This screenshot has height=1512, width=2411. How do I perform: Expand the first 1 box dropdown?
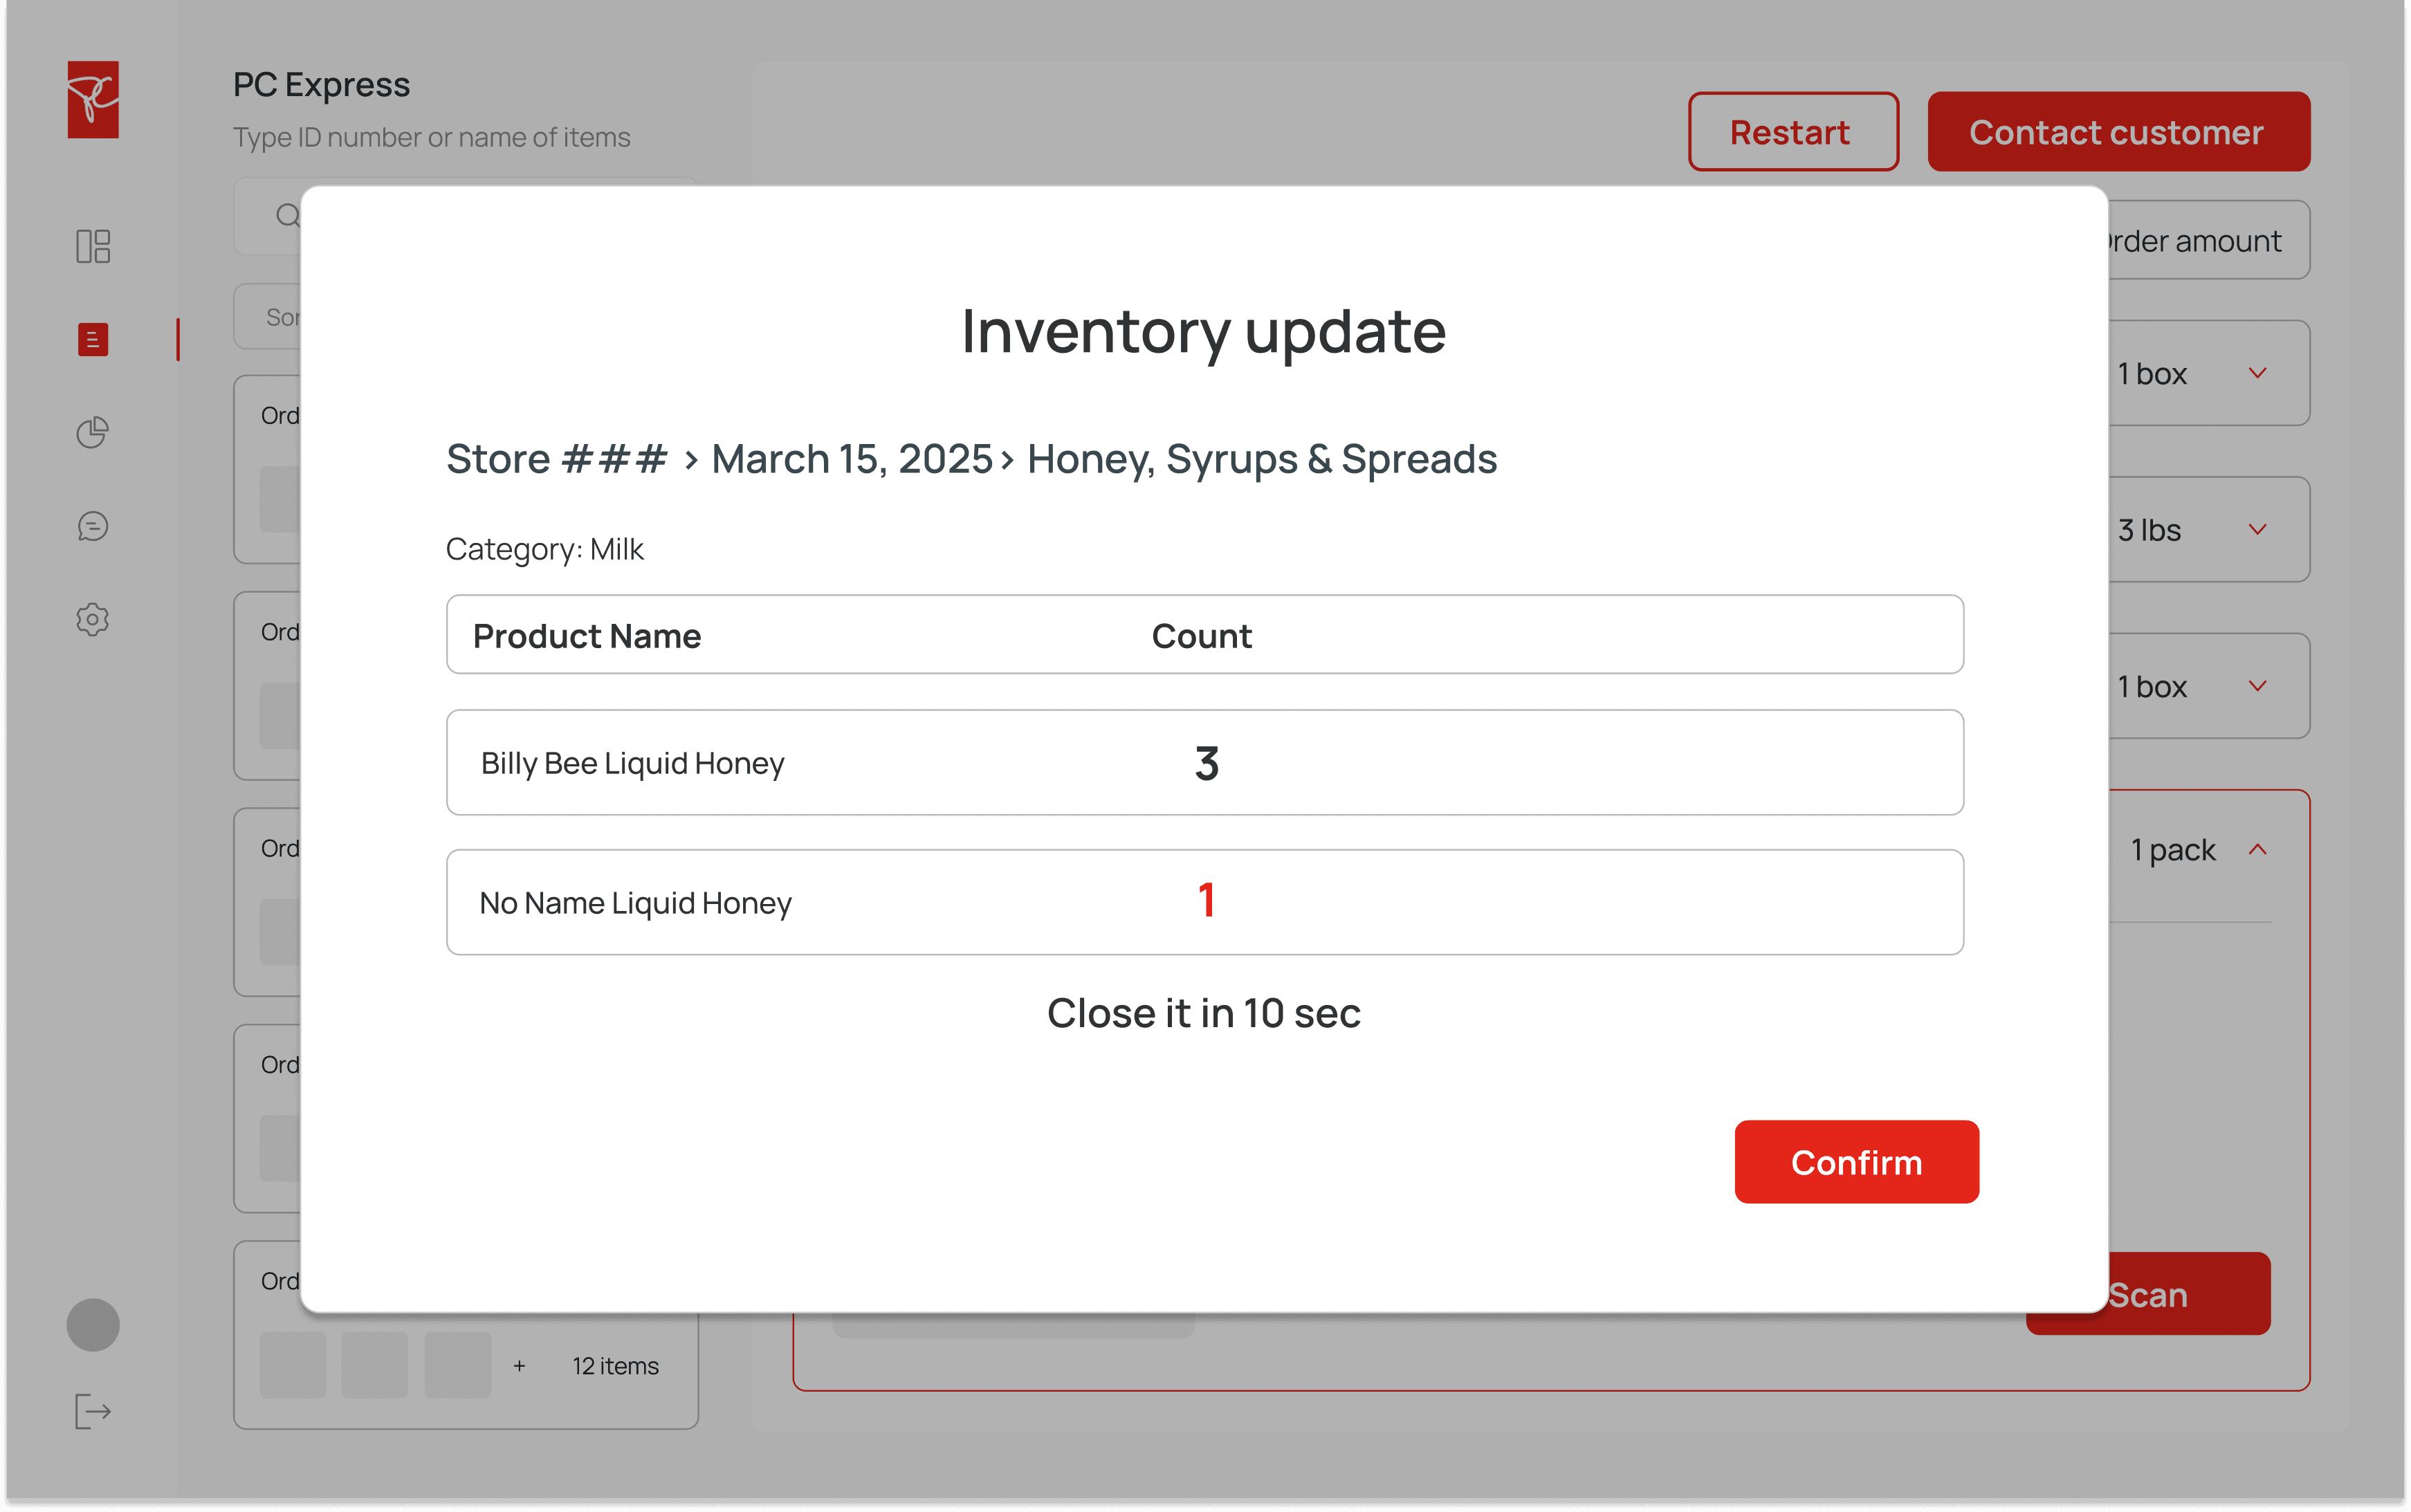click(x=2257, y=373)
